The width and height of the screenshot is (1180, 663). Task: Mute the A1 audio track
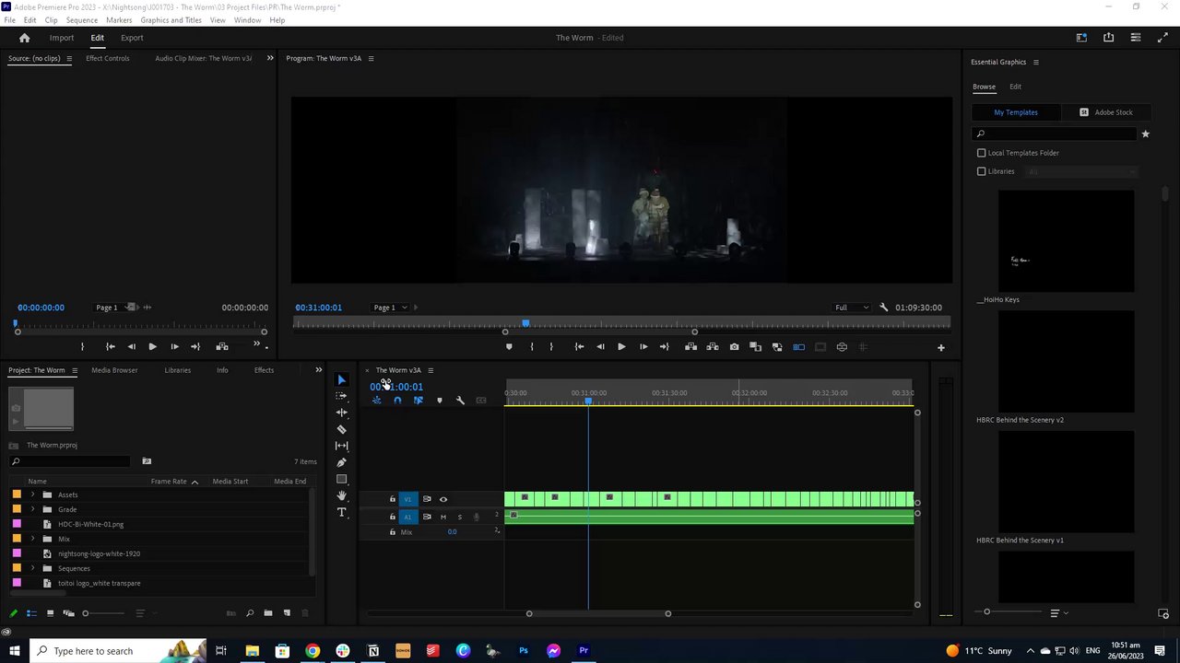click(442, 517)
